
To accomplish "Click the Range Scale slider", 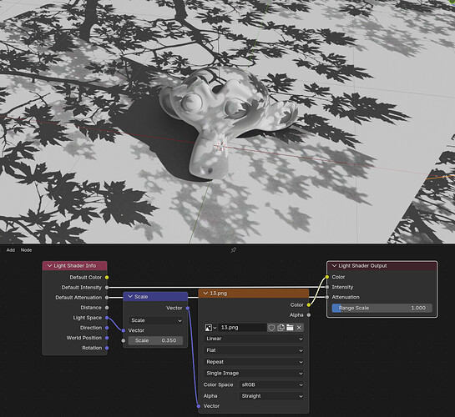I will (382, 308).
